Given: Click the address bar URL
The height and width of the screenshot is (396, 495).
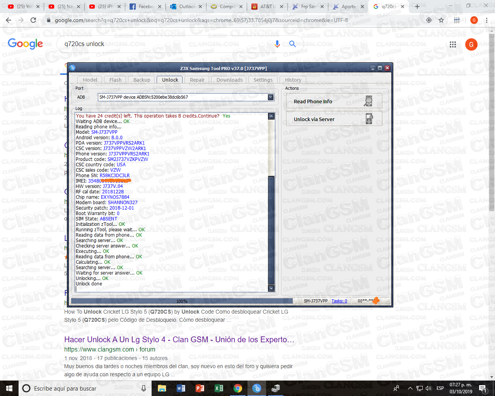Looking at the screenshot, I should 201,20.
